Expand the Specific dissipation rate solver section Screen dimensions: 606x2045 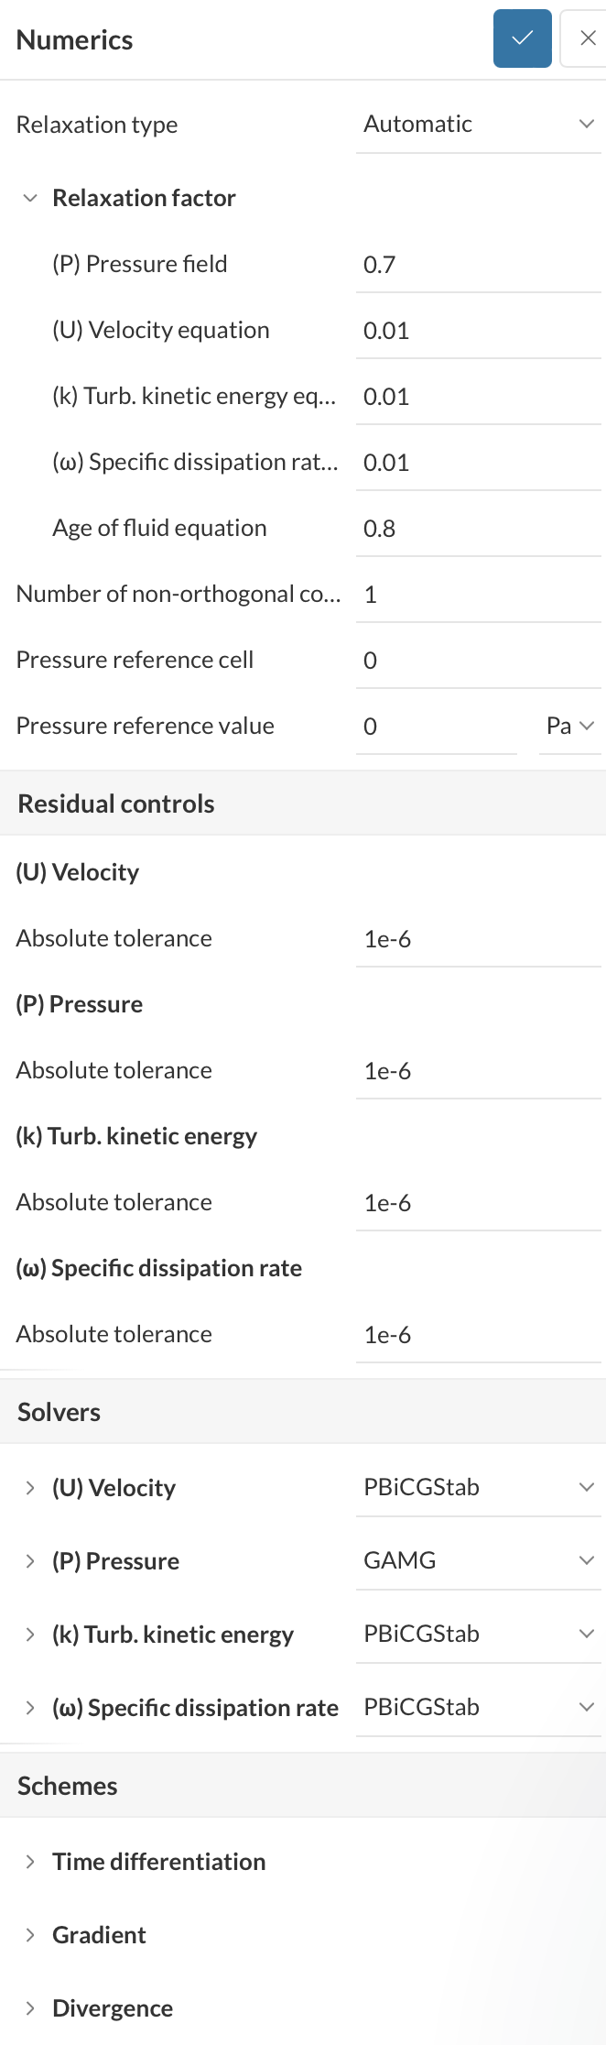click(x=30, y=1708)
